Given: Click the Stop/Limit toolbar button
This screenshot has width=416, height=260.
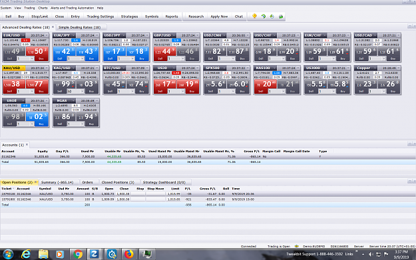Looking at the screenshot, I should click(x=40, y=17).
